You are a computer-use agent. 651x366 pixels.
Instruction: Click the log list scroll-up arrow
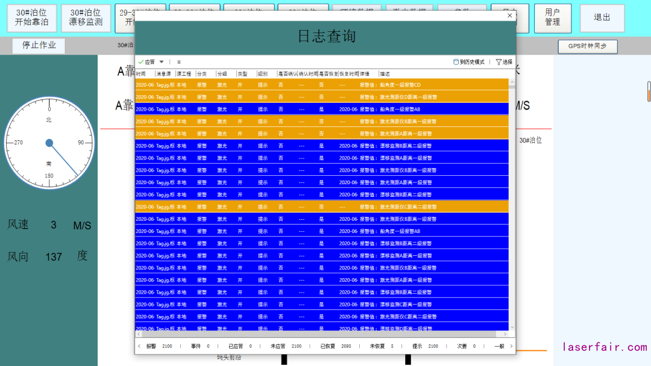512,82
